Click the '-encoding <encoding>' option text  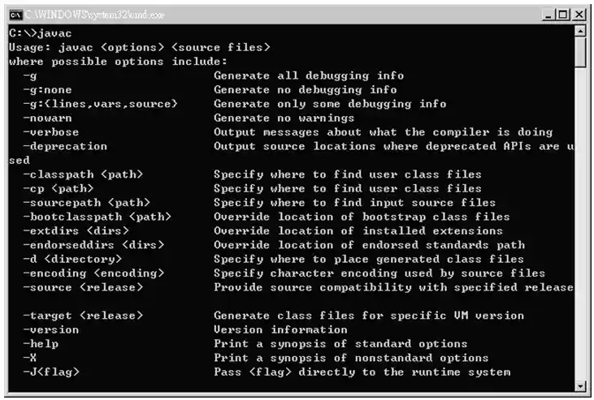coord(89,273)
